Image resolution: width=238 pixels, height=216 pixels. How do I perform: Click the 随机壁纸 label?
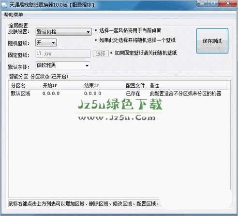coord(19,43)
